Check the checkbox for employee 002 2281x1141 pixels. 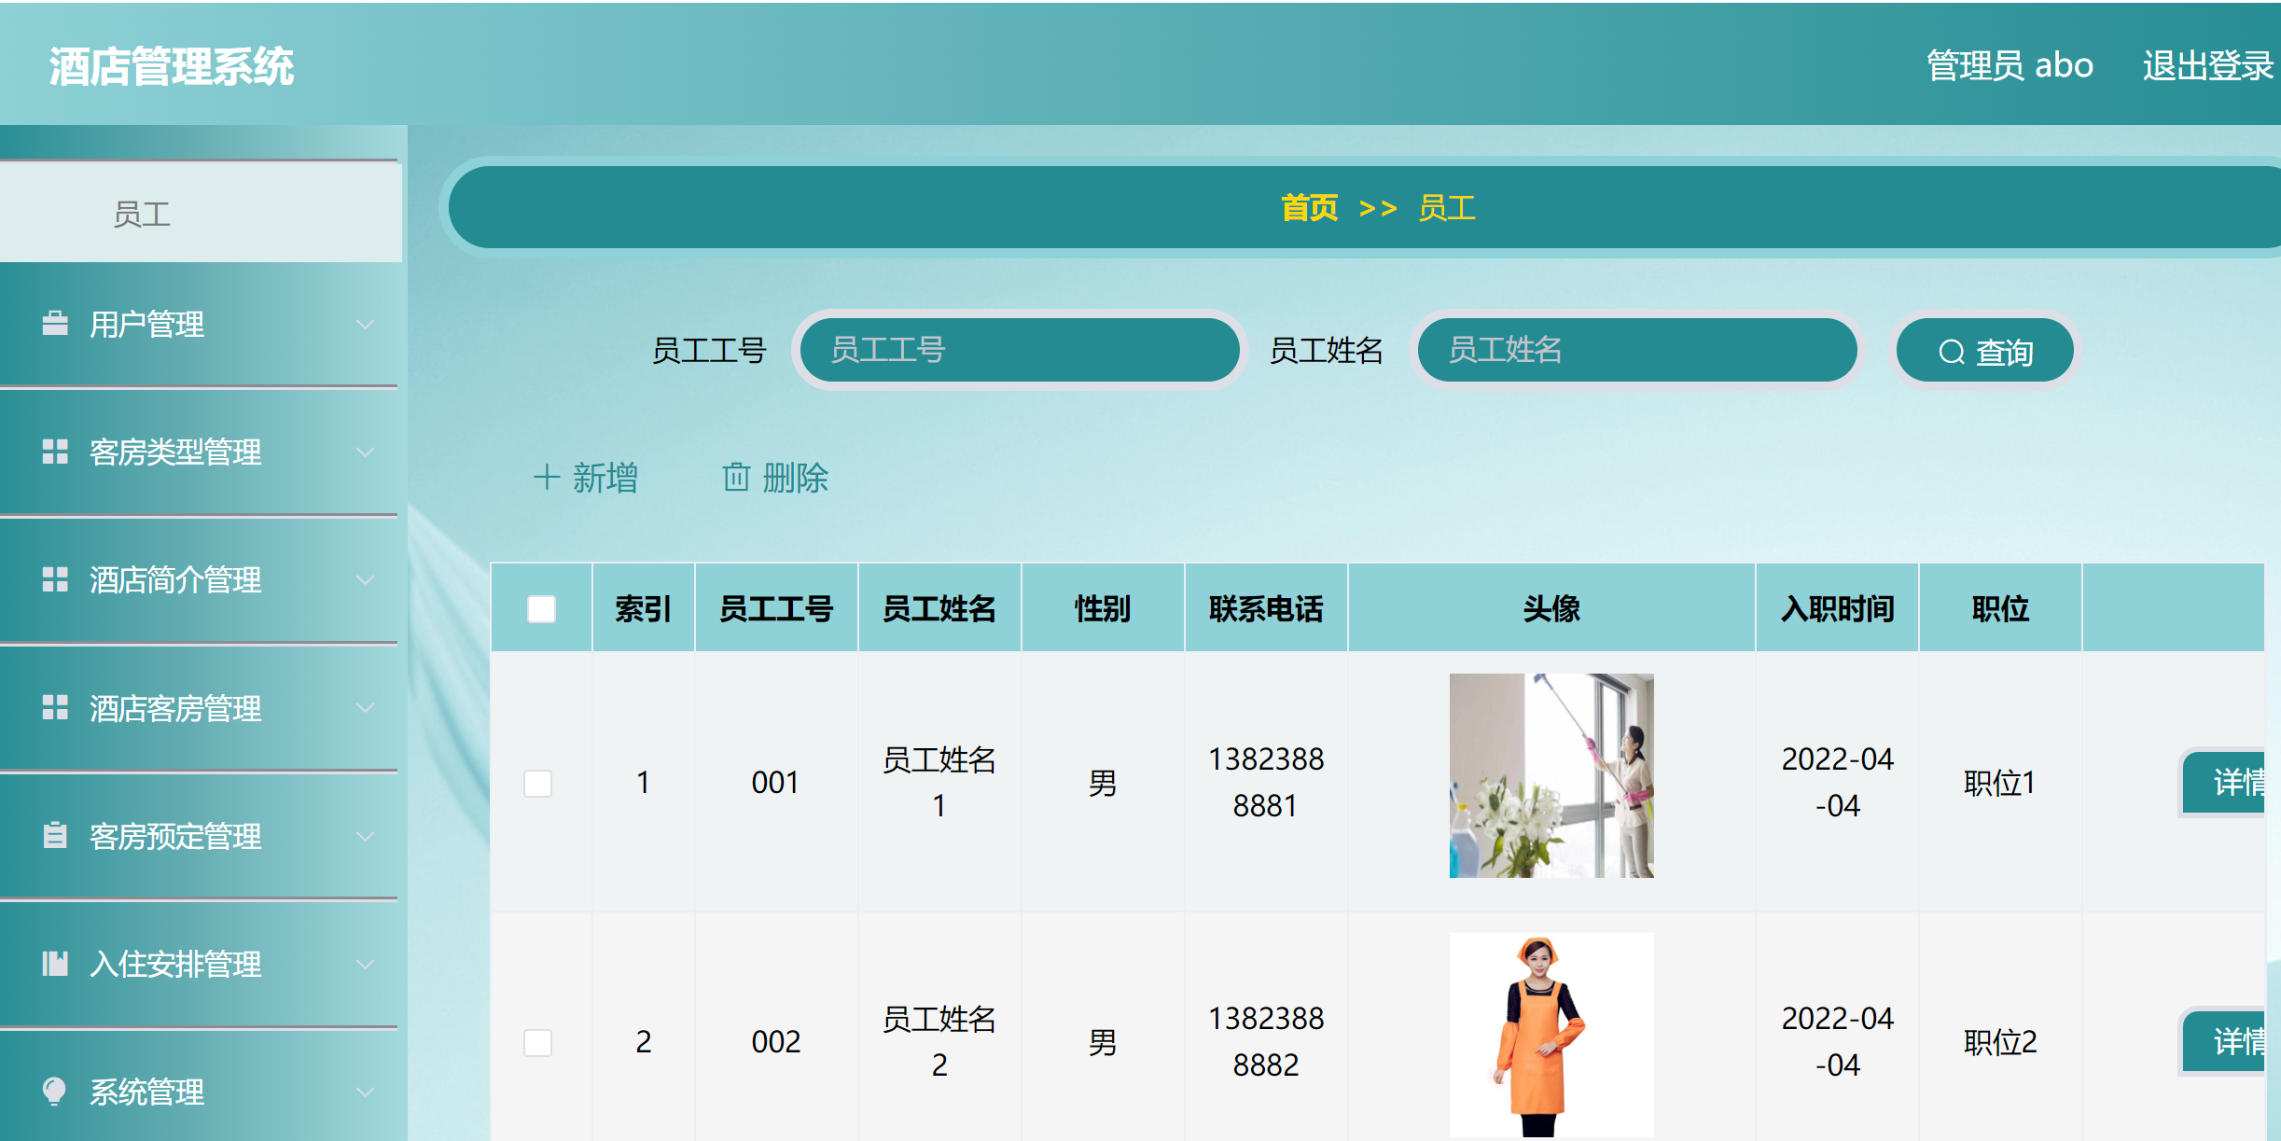tap(537, 1042)
